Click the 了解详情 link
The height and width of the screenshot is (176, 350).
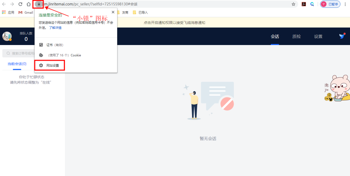click(x=56, y=28)
